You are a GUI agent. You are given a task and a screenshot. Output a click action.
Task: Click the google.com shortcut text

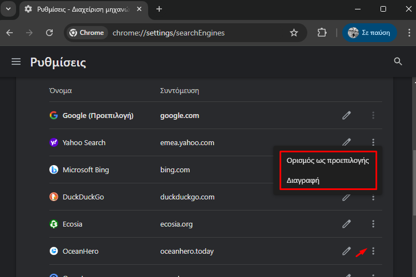click(x=180, y=116)
